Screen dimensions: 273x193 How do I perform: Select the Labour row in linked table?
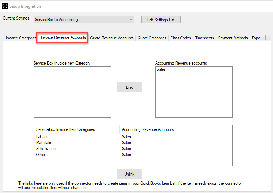click(133, 137)
